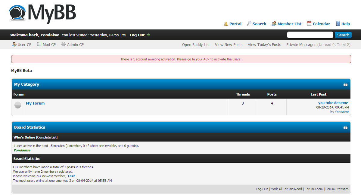Open Admin CP

click(75, 44)
